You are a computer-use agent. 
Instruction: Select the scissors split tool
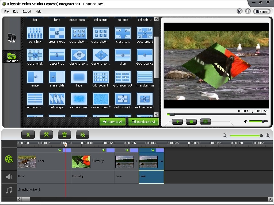[28, 135]
